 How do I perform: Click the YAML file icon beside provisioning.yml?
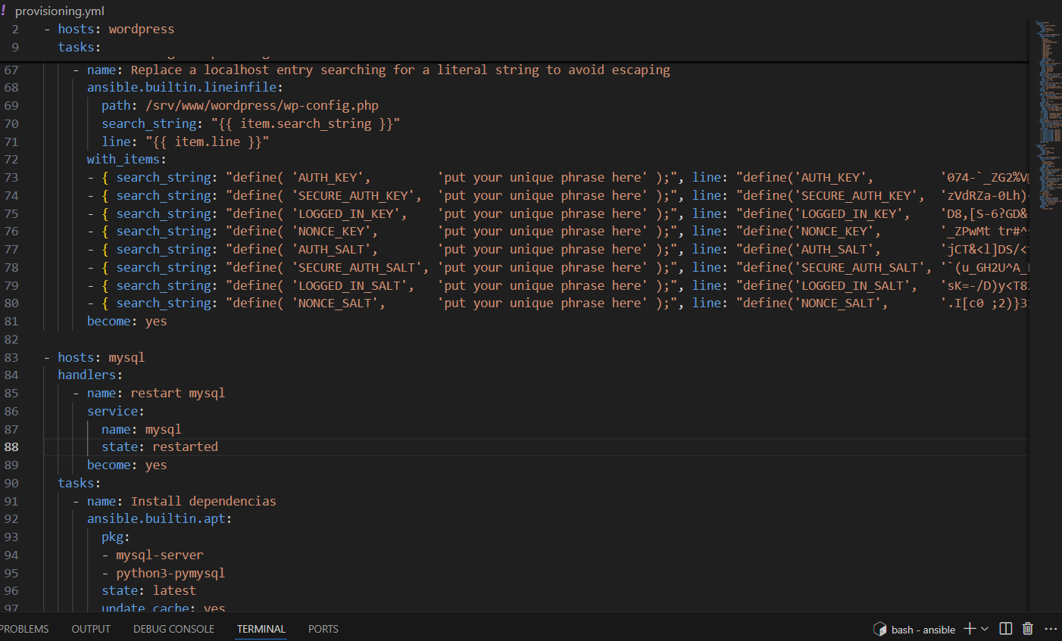point(4,11)
